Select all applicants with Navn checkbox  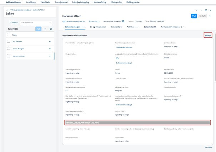9,35
